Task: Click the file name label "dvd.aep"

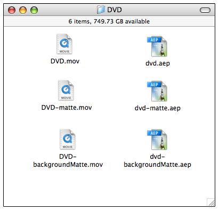Action: click(x=158, y=63)
